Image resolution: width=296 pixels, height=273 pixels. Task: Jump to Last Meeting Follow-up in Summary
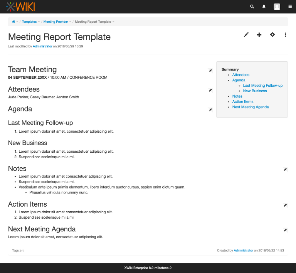click(262, 86)
